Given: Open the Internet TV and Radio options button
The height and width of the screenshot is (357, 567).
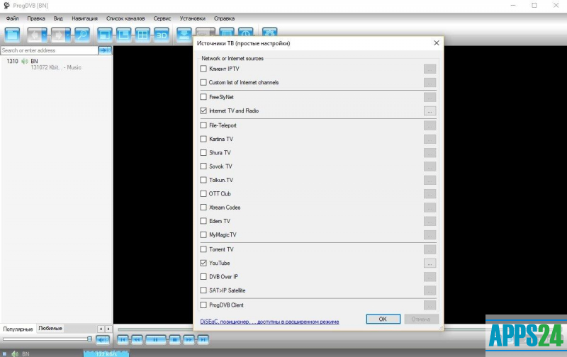Looking at the screenshot, I should [x=430, y=111].
